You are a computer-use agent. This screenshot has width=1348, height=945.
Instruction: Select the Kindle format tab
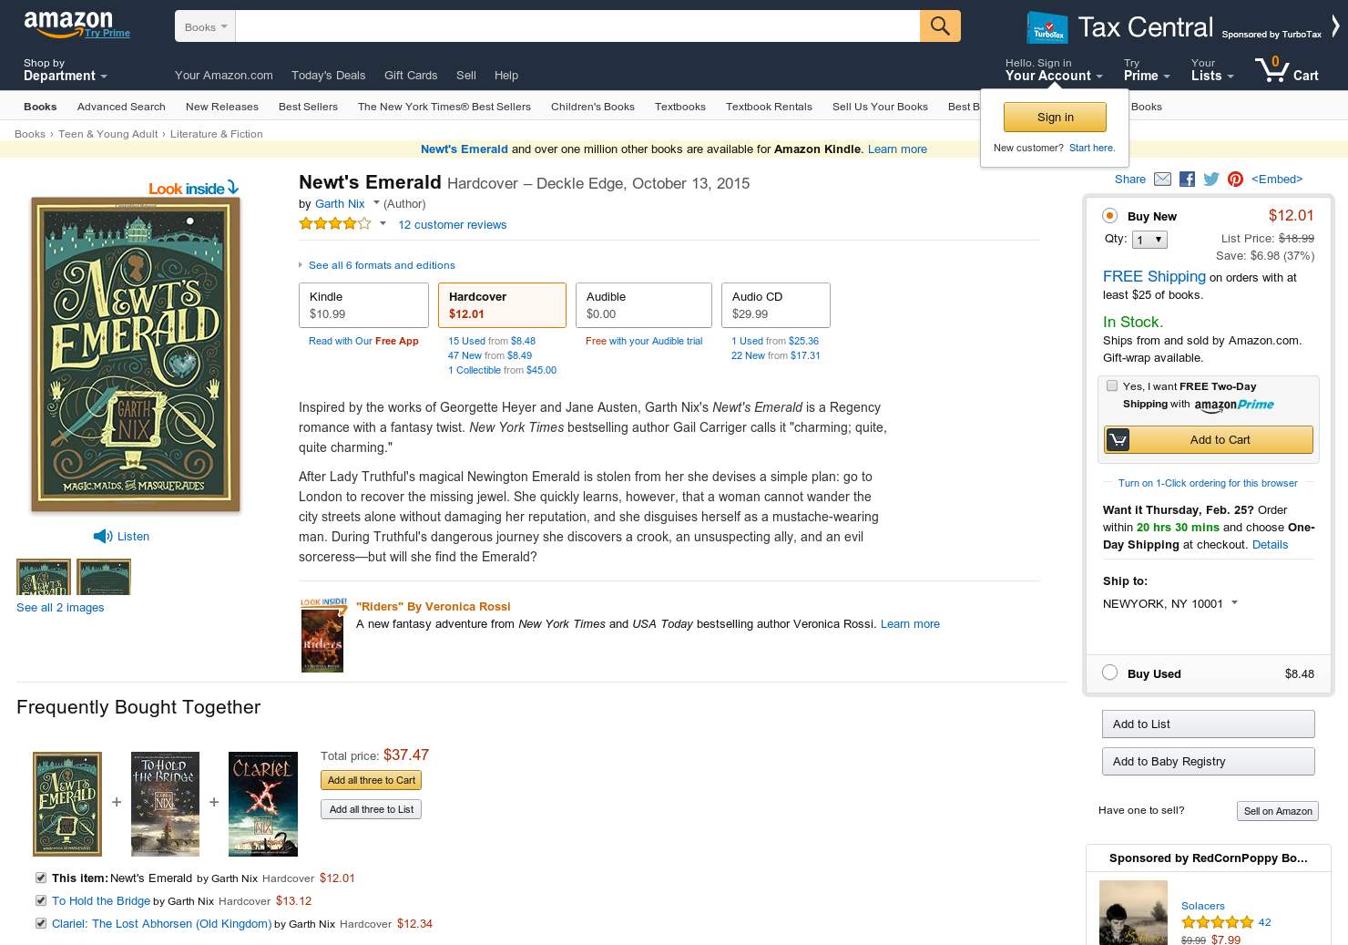pyautogui.click(x=363, y=305)
